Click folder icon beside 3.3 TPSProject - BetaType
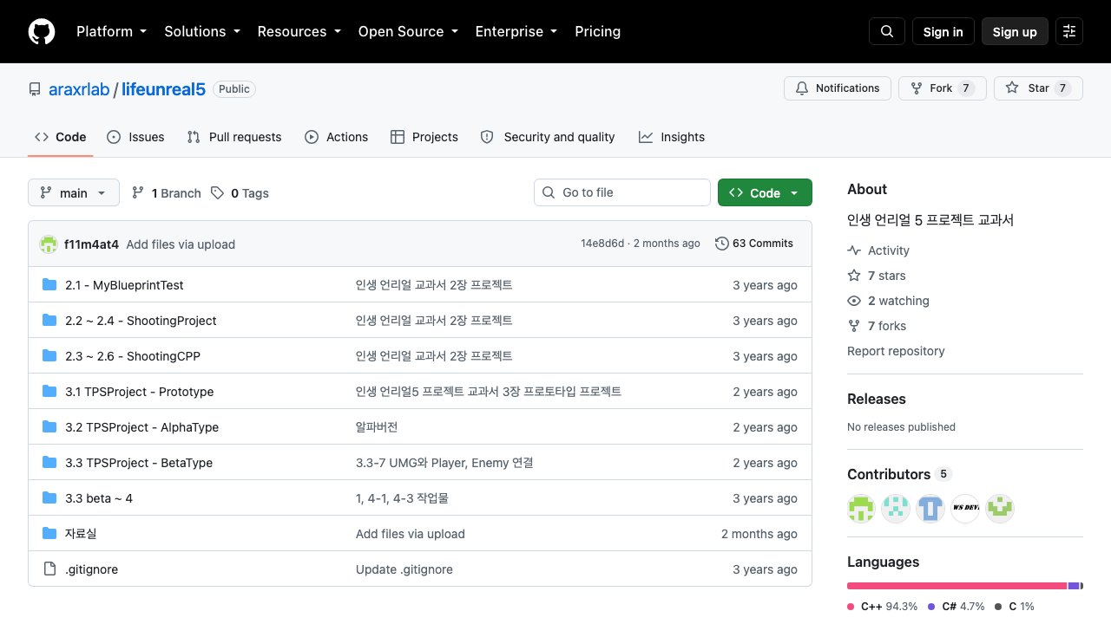The image size is (1111, 624). pos(49,463)
